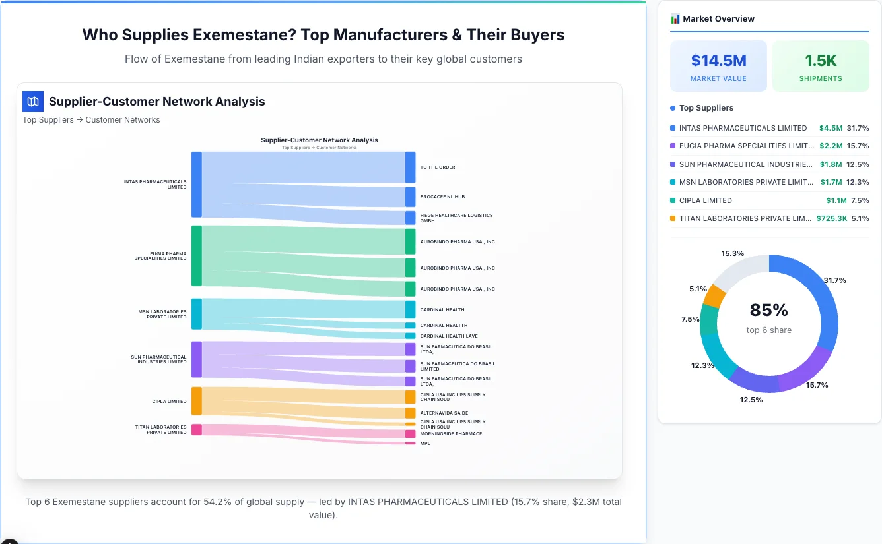The image size is (882, 544).
Task: Switch to the MARKET VALUE card
Action: tap(718, 65)
